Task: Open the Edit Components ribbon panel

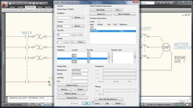Action: coord(26,10)
